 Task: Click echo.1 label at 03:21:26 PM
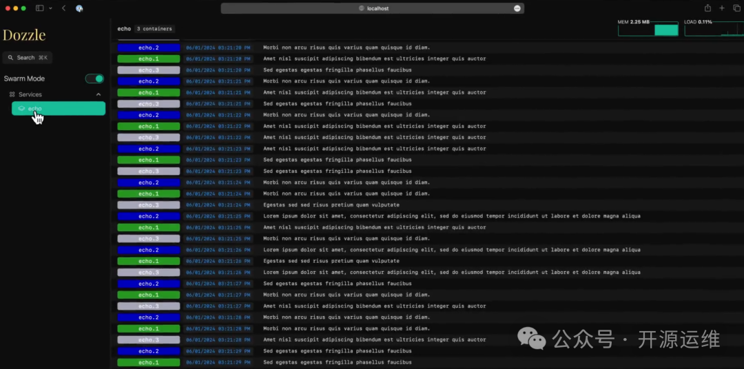click(x=149, y=262)
